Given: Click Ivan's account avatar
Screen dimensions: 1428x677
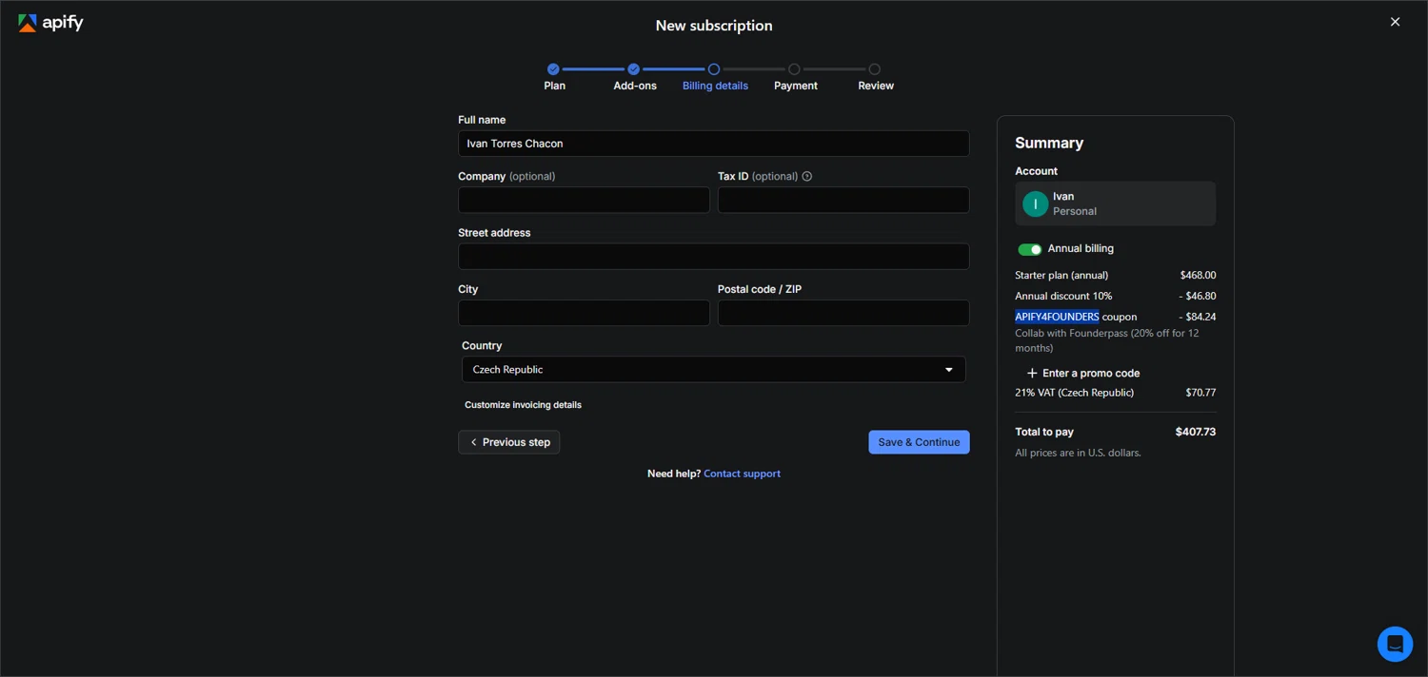Looking at the screenshot, I should (x=1035, y=203).
